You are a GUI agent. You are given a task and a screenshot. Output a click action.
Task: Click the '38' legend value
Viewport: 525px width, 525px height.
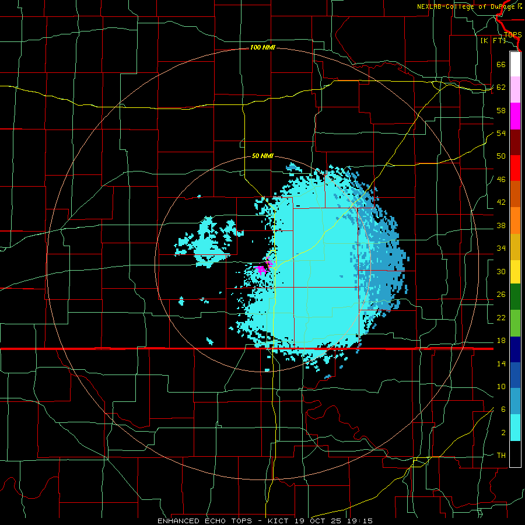point(501,226)
